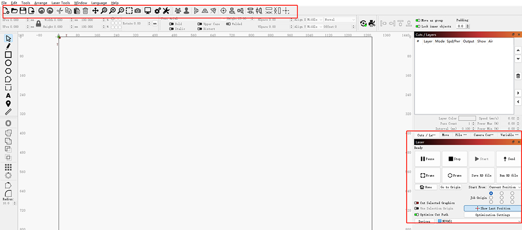Delete the layer with the Cuts panel trash icon

(518, 76)
